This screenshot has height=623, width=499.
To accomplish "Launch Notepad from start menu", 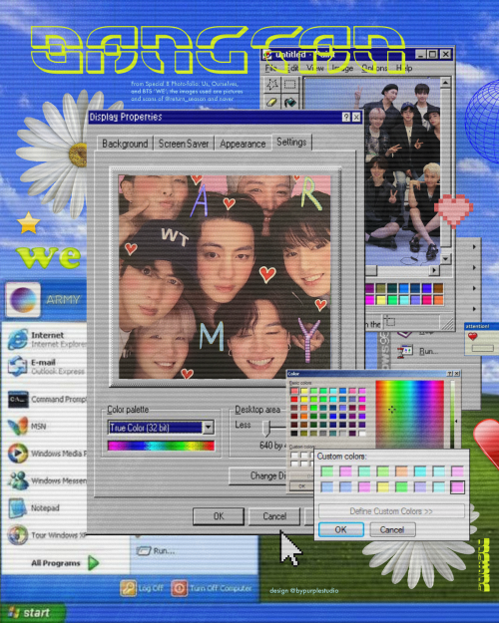I will tap(18, 507).
